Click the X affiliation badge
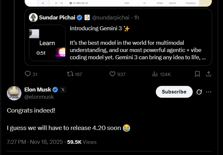 63,90
